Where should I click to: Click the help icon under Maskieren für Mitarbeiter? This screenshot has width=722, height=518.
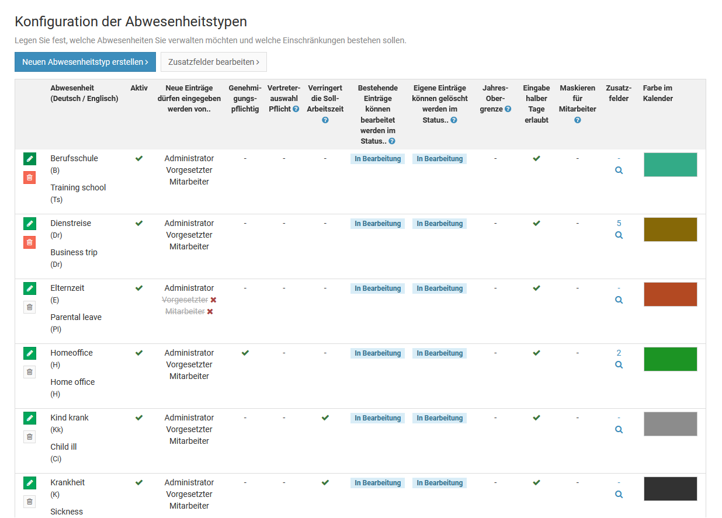(577, 120)
